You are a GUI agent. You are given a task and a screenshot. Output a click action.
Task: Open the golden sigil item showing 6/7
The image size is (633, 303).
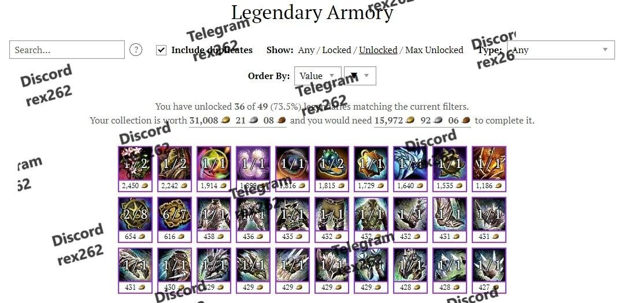coord(175,219)
